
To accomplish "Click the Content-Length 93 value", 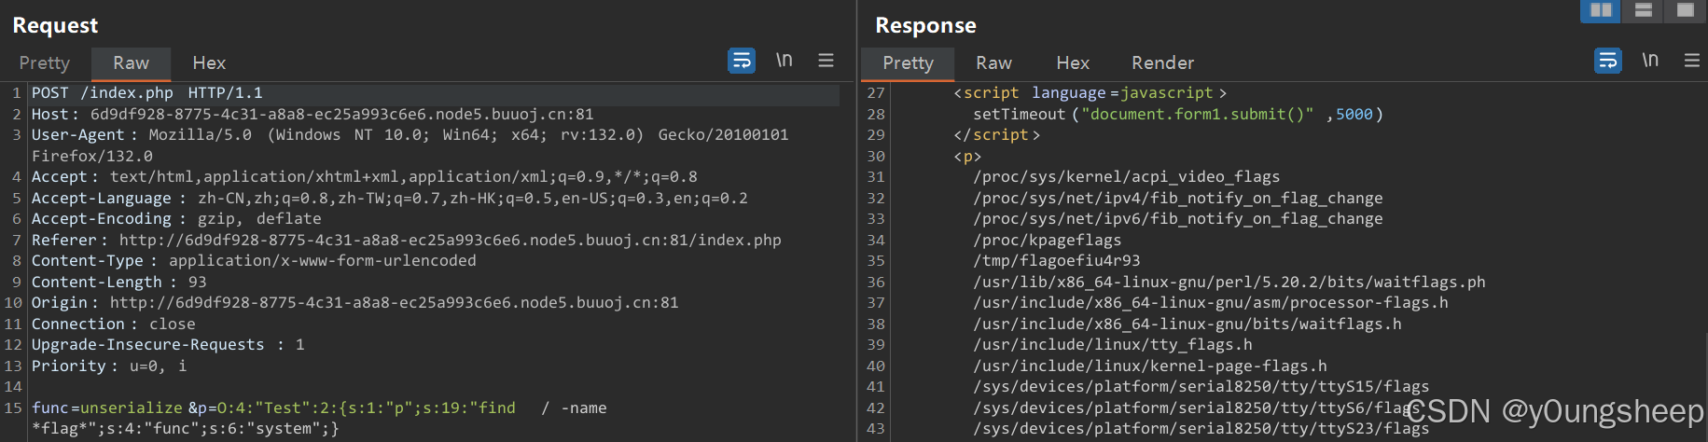I will click(198, 283).
